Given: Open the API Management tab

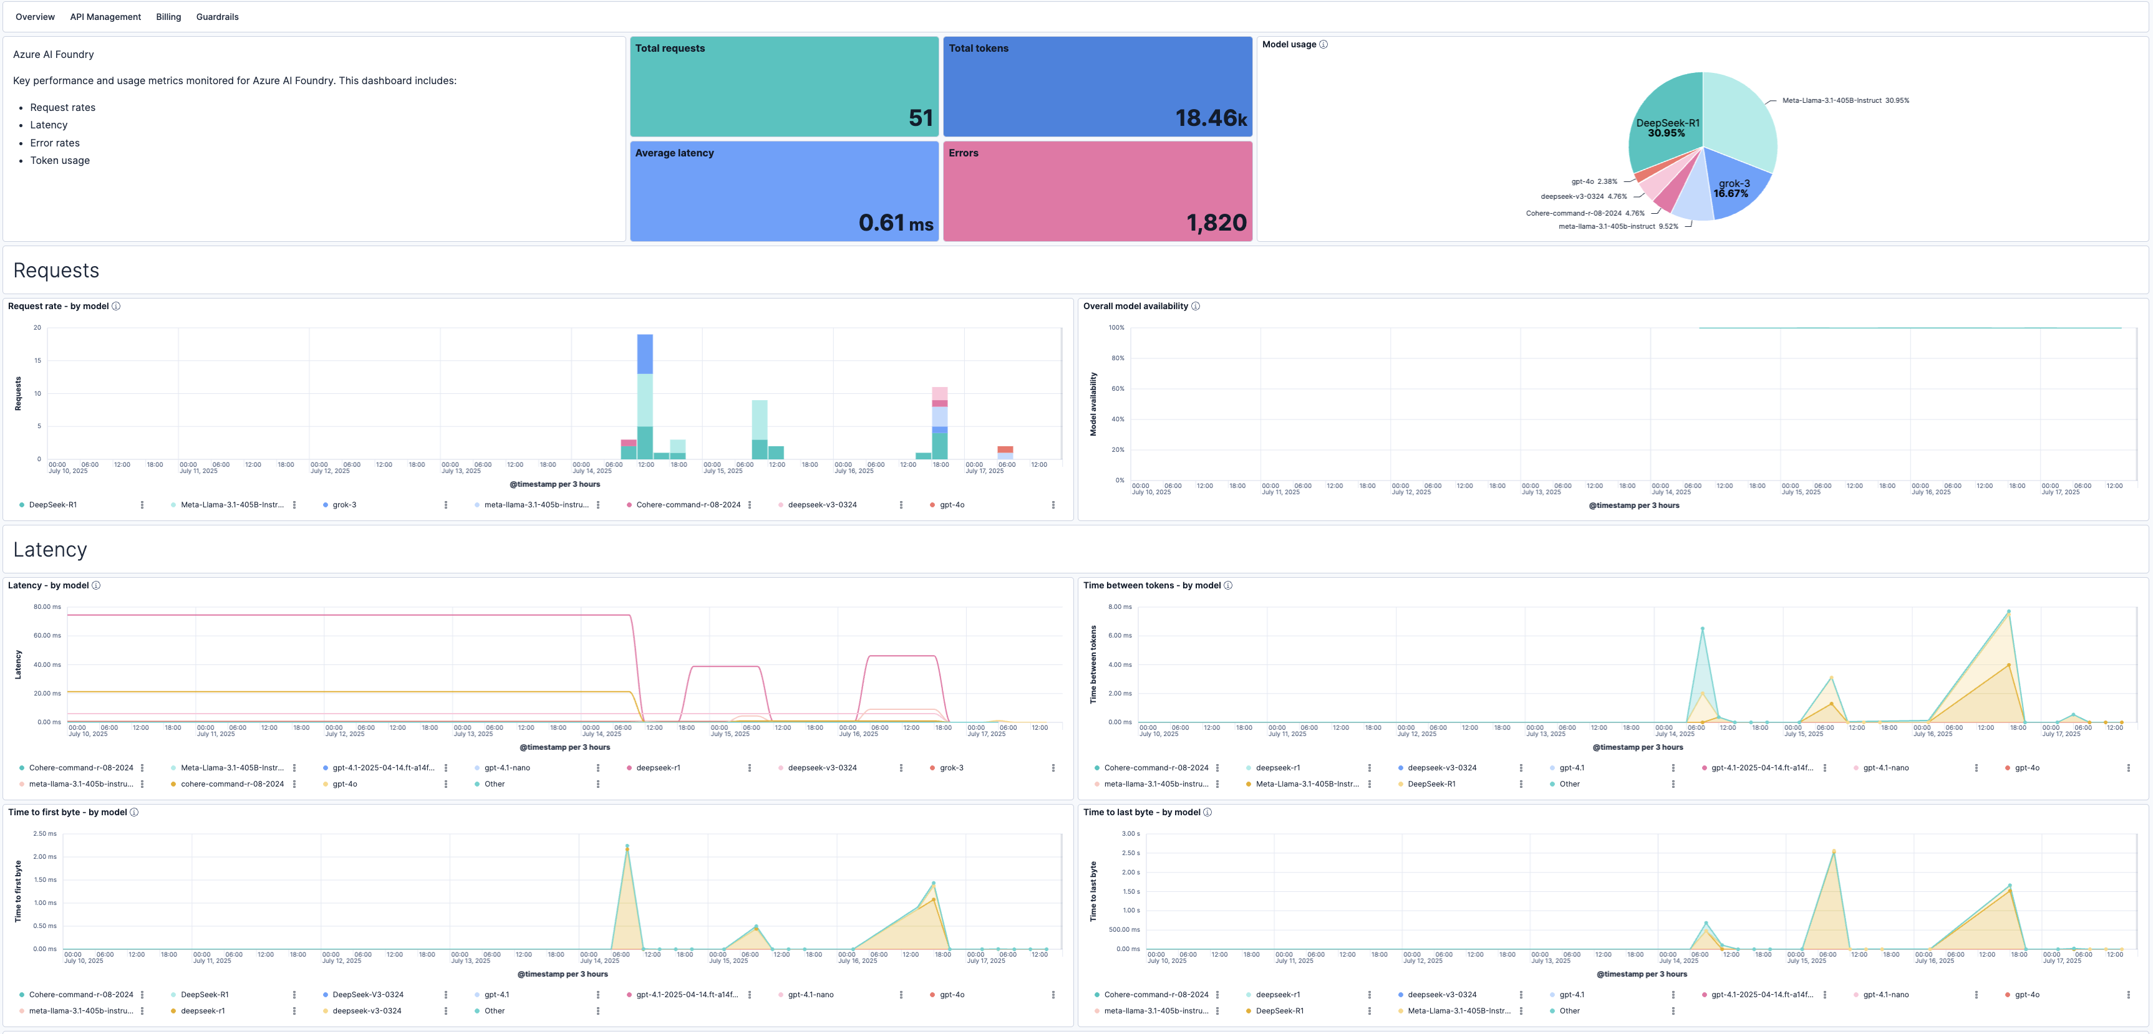Looking at the screenshot, I should [105, 17].
